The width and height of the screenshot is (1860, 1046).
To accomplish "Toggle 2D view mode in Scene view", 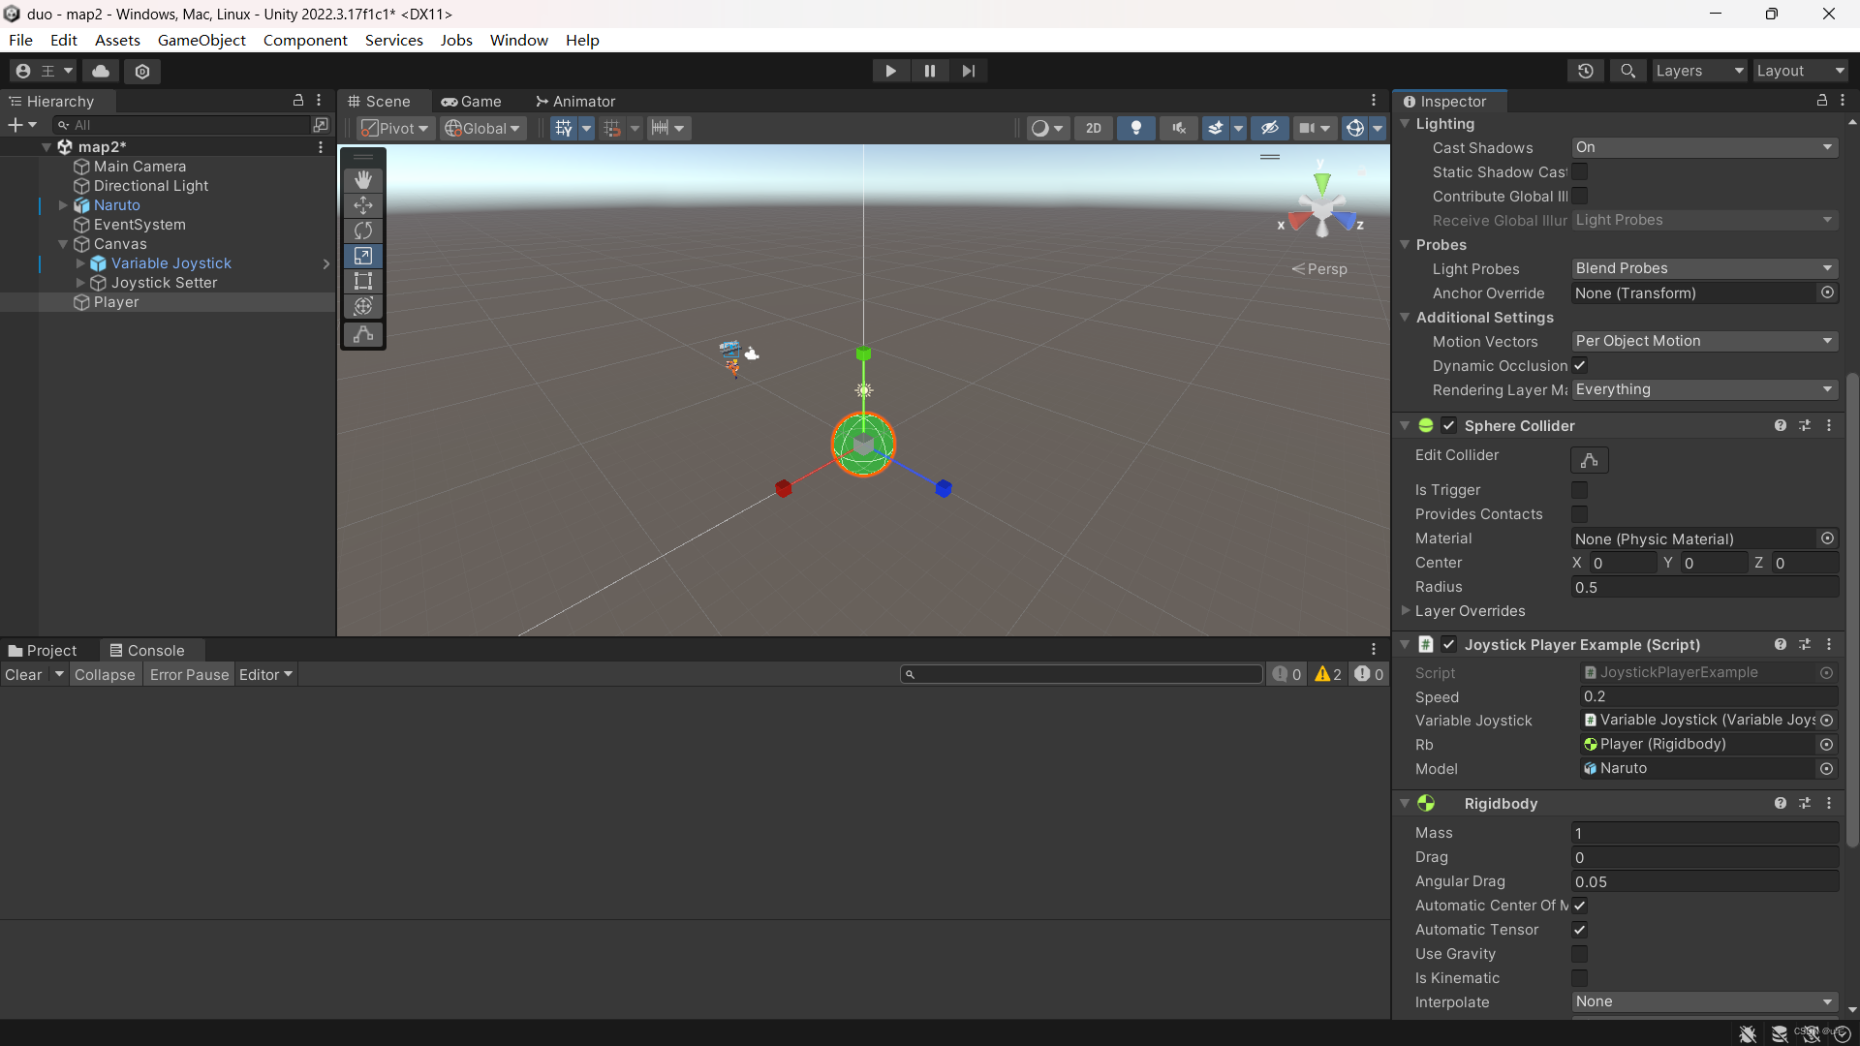I will pos(1093,127).
